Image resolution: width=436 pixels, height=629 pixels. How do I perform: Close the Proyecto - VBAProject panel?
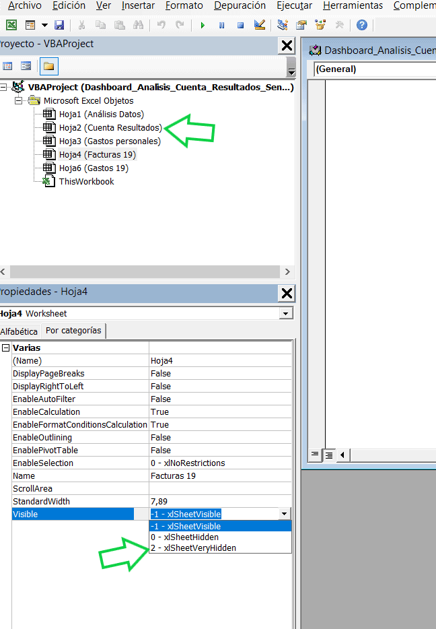click(x=287, y=45)
